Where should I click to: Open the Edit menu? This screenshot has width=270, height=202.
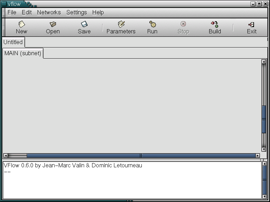(27, 12)
